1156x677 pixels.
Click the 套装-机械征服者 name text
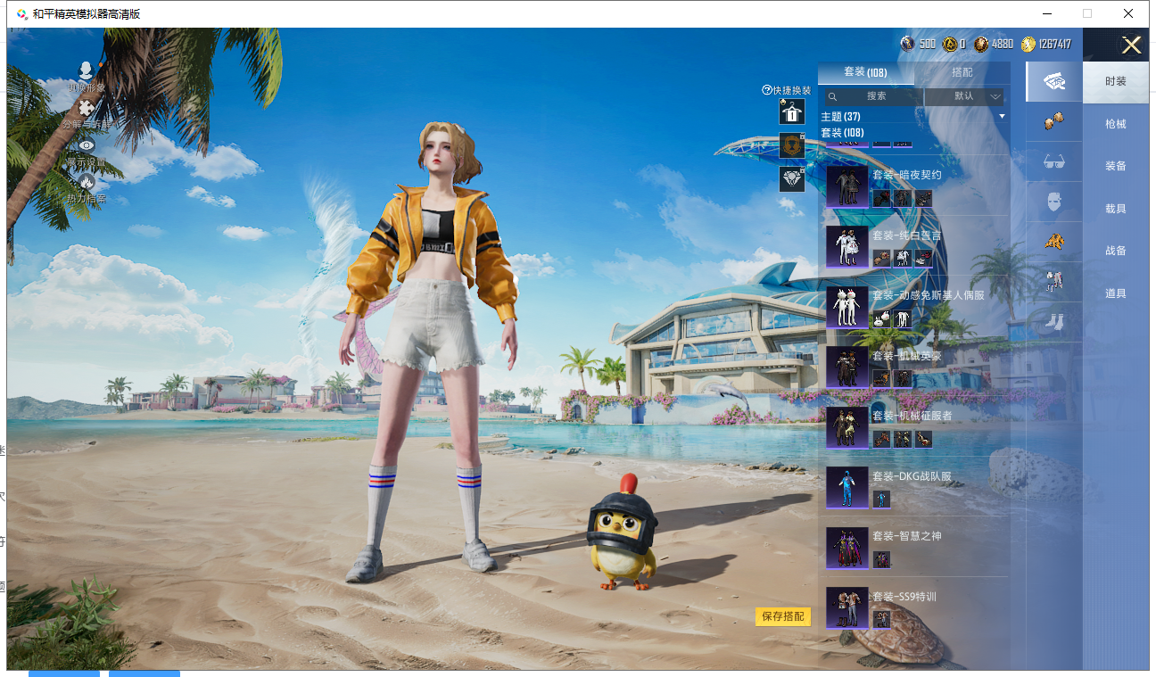click(912, 416)
